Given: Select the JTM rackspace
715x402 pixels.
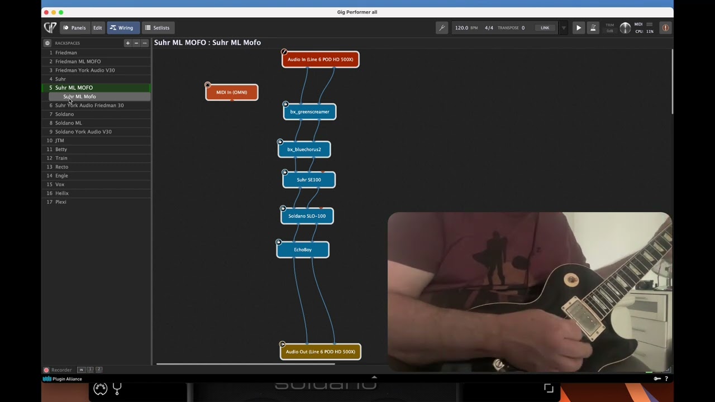Looking at the screenshot, I should [x=96, y=141].
